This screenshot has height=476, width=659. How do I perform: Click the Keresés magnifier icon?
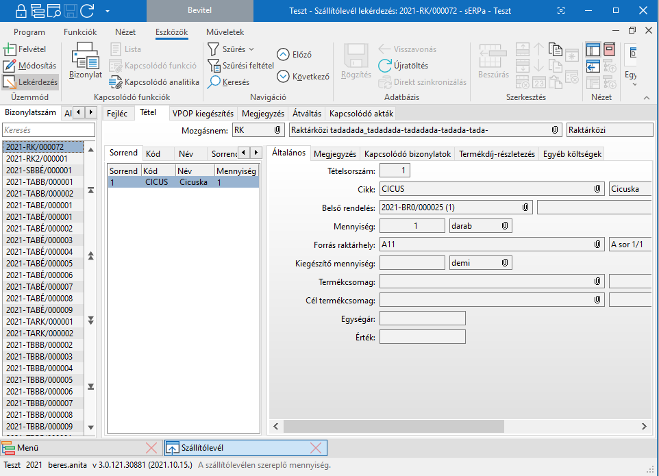click(x=214, y=82)
